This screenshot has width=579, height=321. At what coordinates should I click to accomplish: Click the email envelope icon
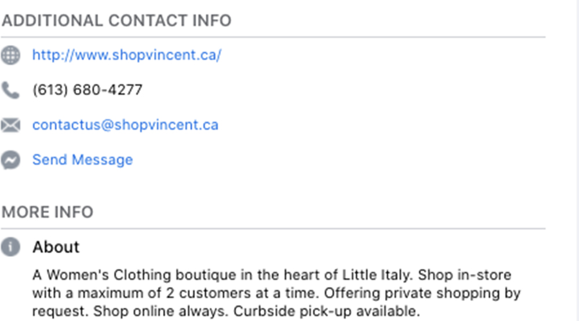10,125
